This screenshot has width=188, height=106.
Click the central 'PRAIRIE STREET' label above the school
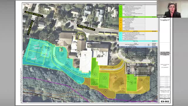pyautogui.click(x=86, y=27)
